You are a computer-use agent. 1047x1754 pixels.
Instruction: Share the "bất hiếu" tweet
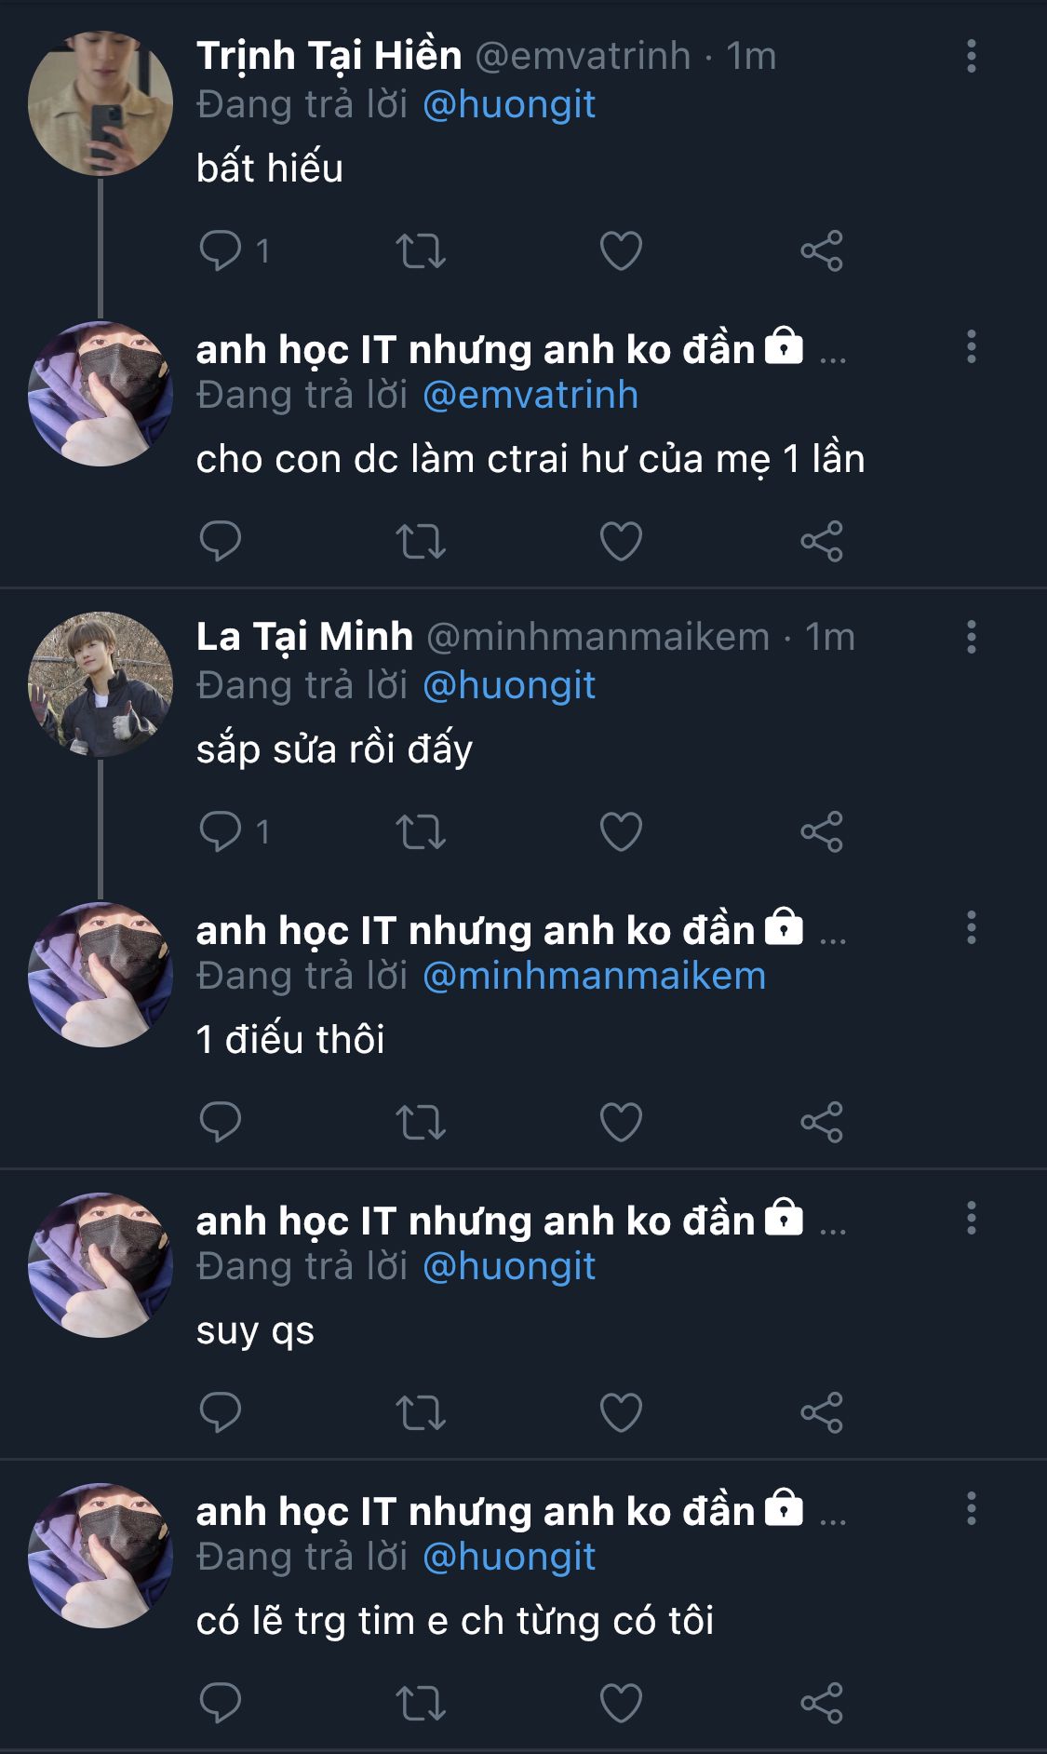(x=822, y=251)
